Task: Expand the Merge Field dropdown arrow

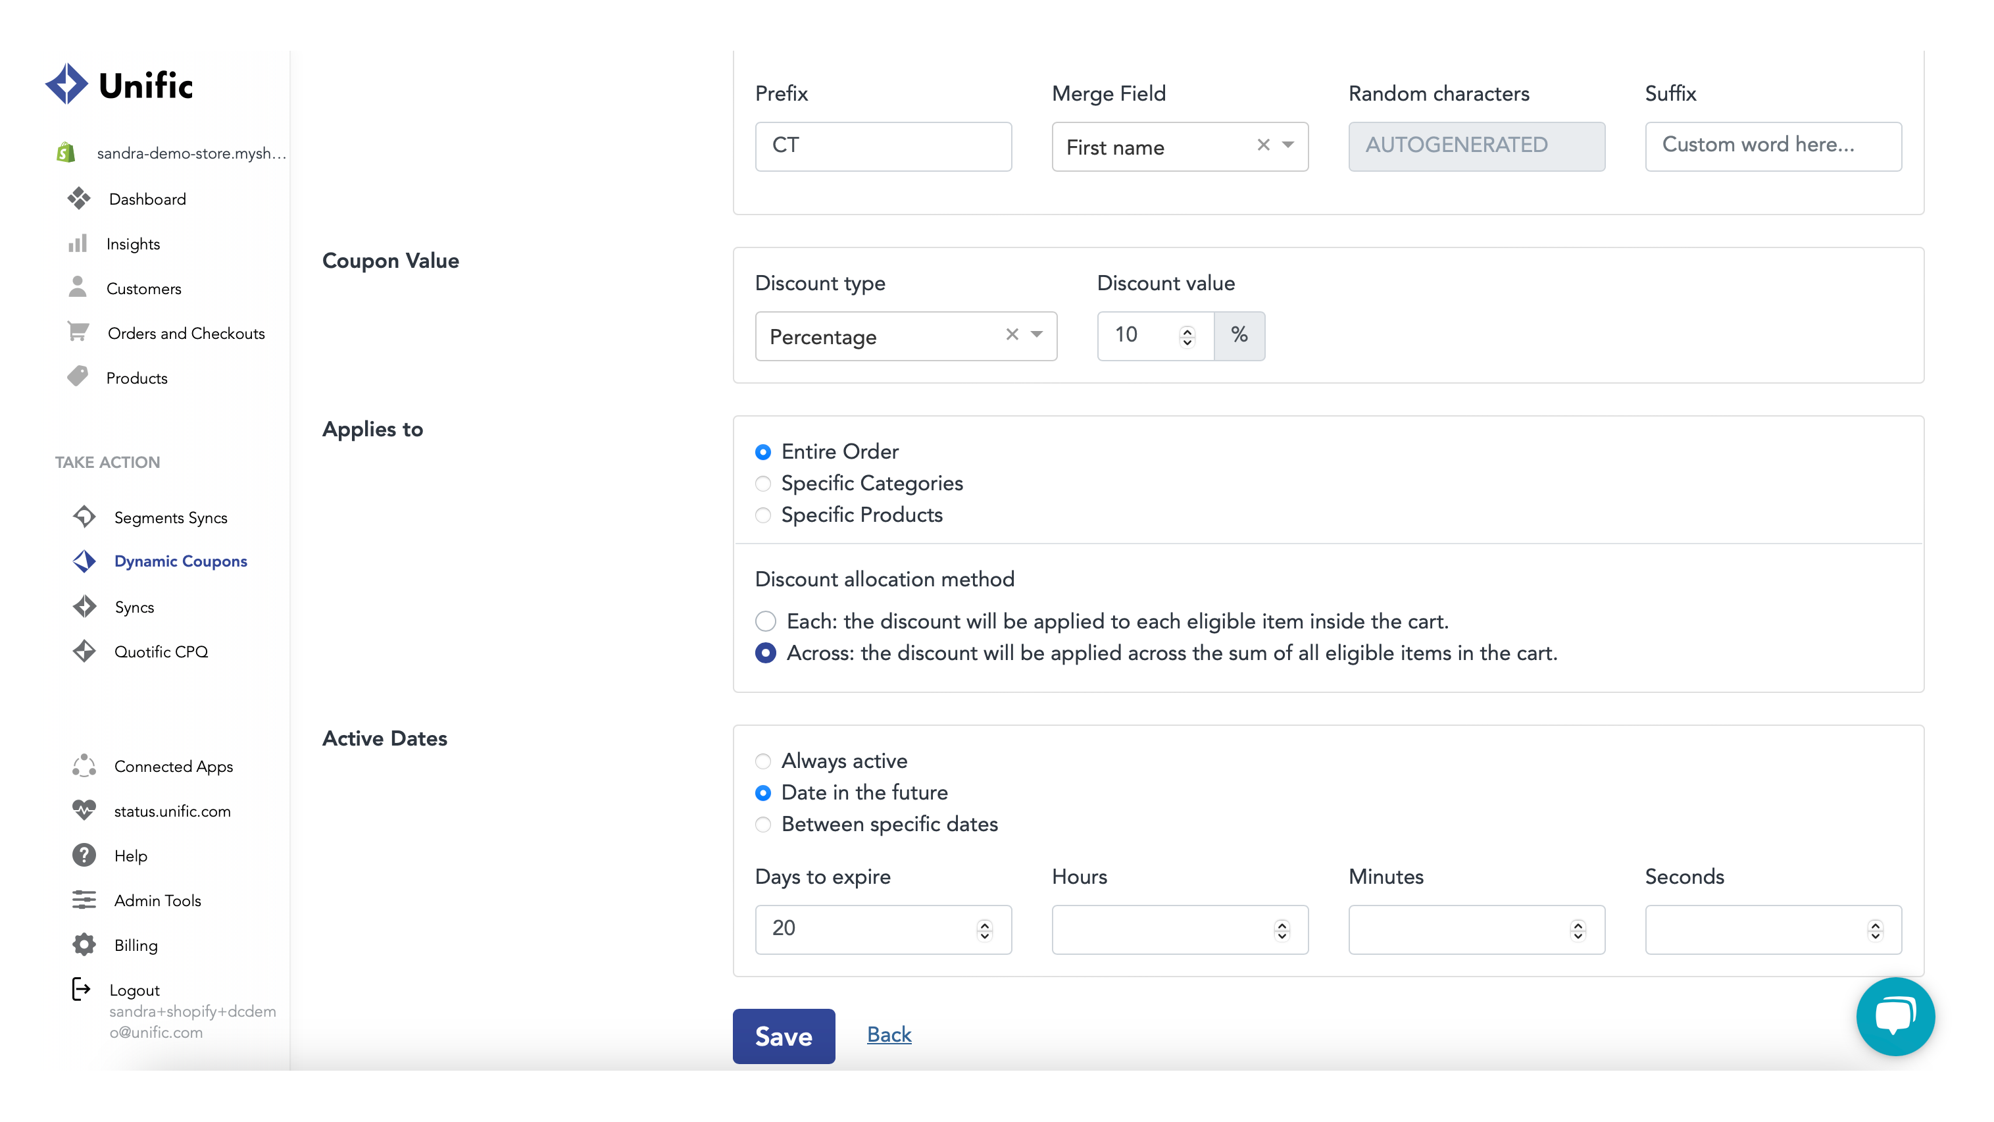Action: (x=1288, y=145)
